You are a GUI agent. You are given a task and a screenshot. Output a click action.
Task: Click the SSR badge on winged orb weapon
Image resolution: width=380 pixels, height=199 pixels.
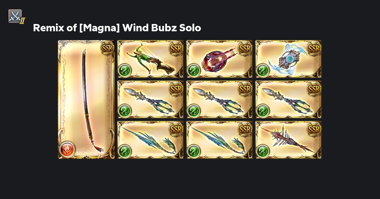tap(313, 48)
